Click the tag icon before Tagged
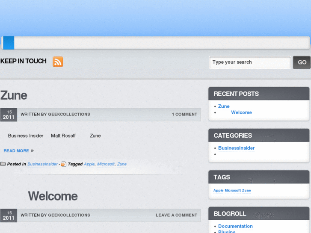Screen dimensions: 311x233 point(63,164)
